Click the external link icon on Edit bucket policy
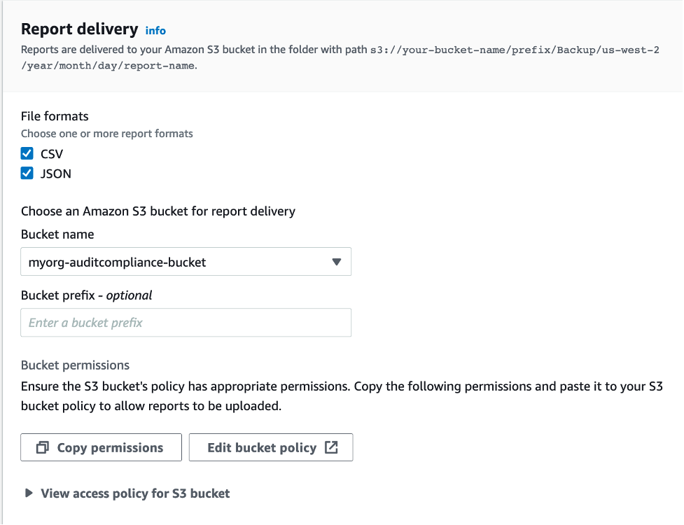This screenshot has height=525, width=684. point(333,447)
